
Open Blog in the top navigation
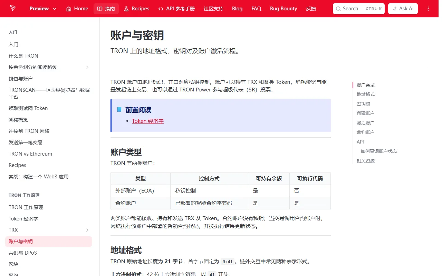237,9
